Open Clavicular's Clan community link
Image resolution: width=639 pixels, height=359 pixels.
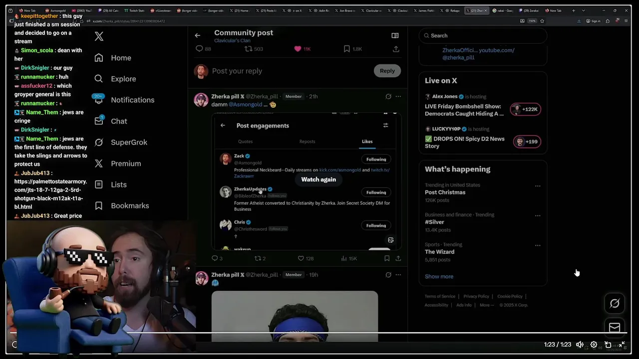pos(232,41)
